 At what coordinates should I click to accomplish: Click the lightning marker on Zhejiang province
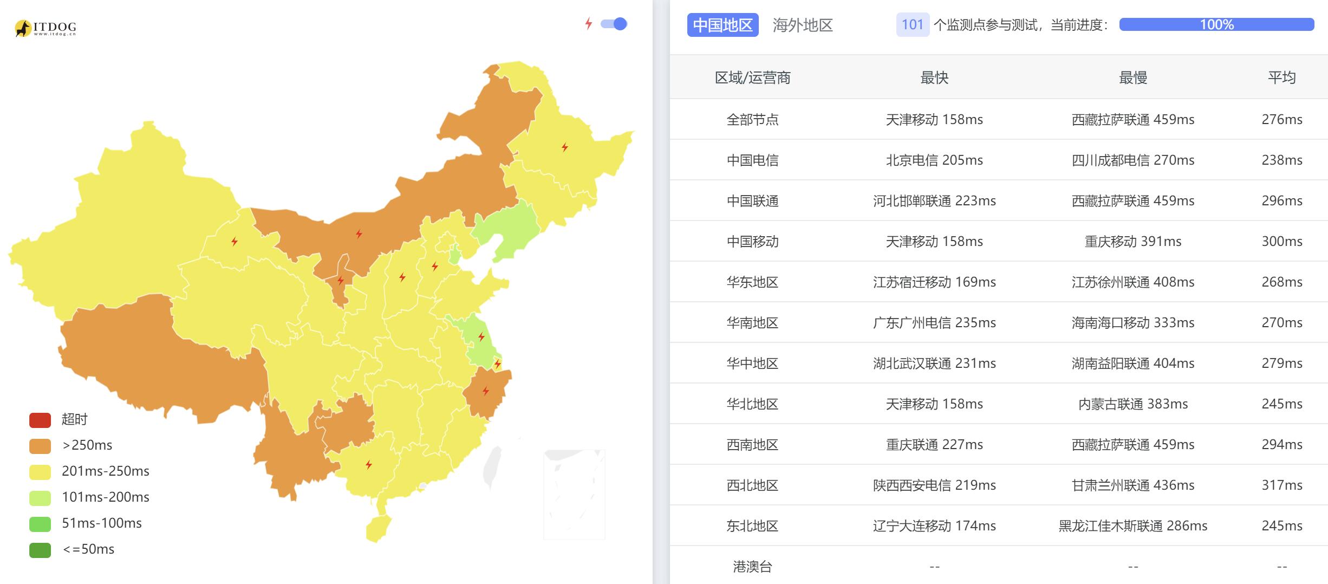486,391
